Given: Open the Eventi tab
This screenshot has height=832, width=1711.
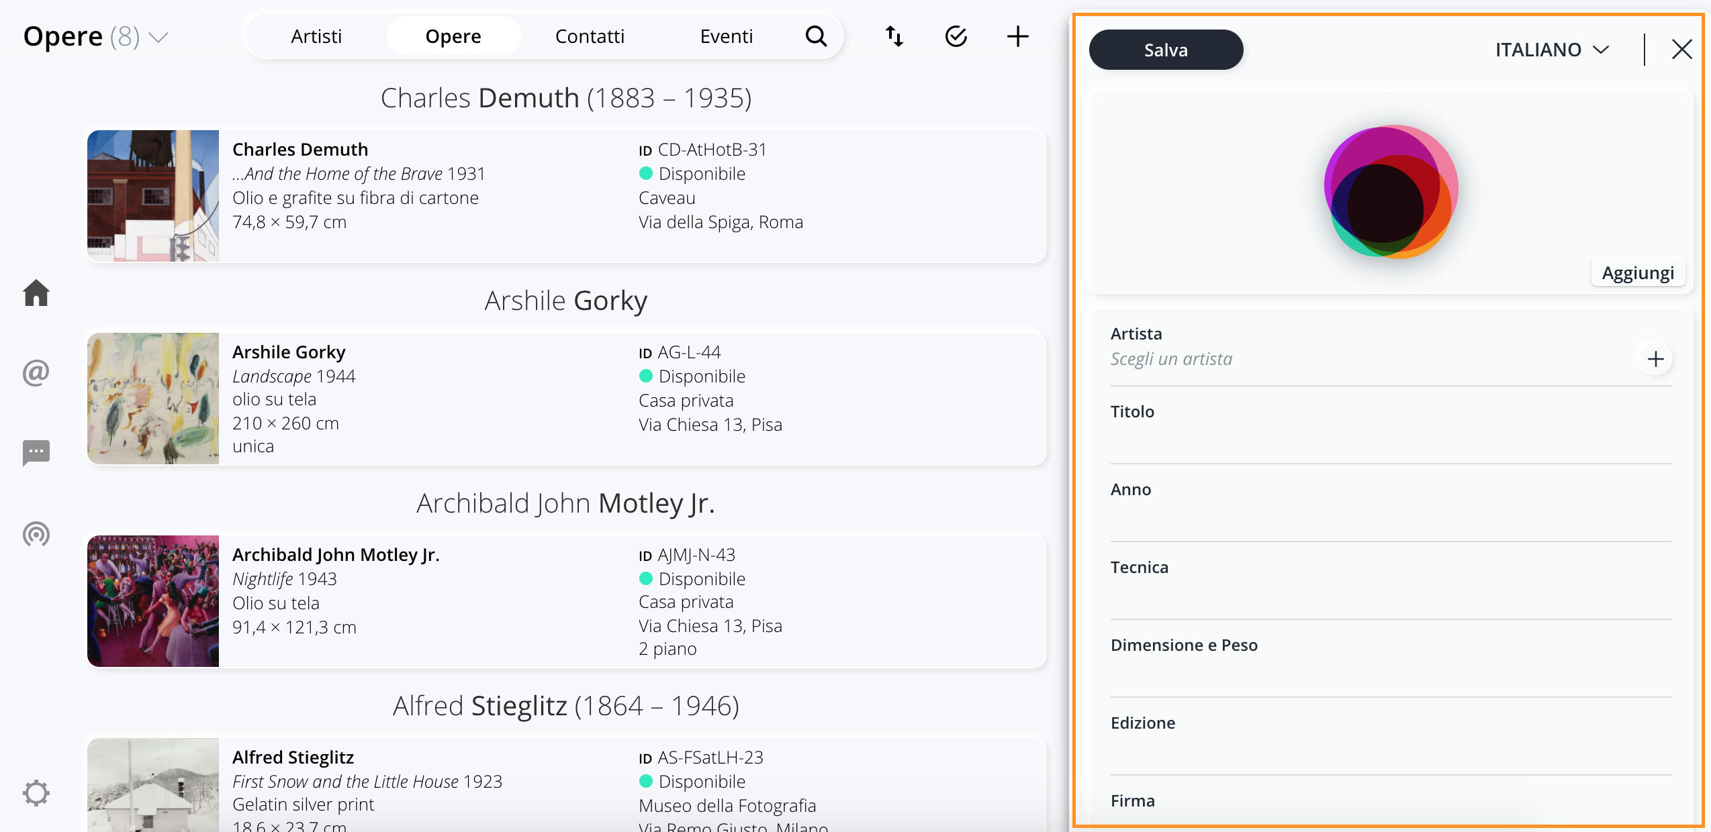Looking at the screenshot, I should (x=727, y=36).
